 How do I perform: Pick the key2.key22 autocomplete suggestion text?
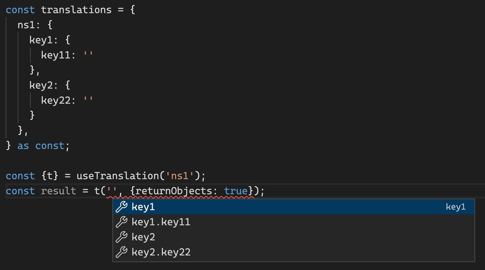click(x=161, y=252)
